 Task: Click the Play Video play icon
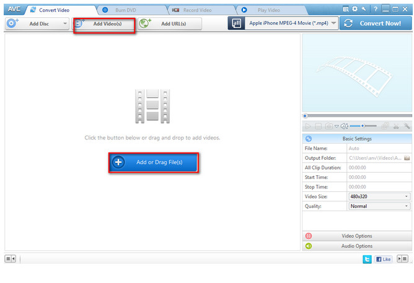click(x=244, y=10)
